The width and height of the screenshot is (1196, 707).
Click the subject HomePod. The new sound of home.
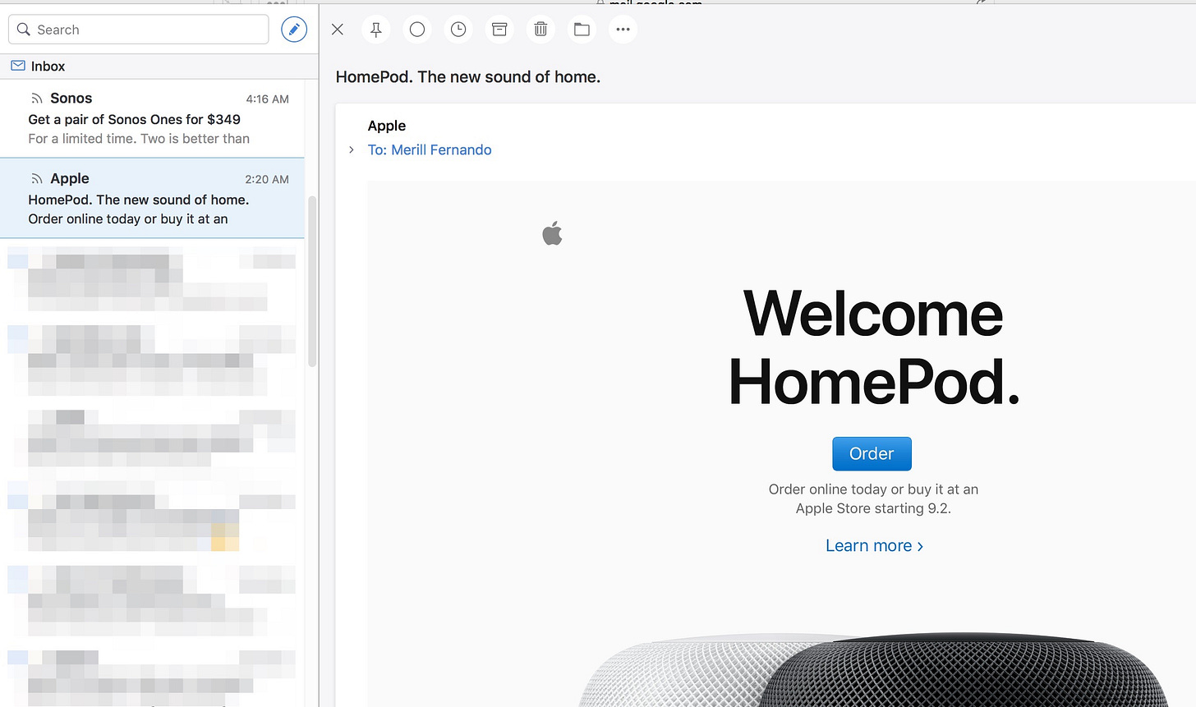(x=468, y=77)
